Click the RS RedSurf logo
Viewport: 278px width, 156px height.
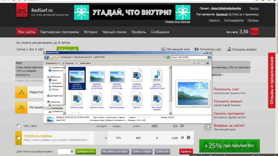coord(22,11)
